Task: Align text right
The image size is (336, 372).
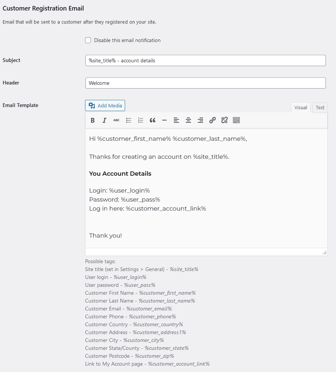Action: [200, 120]
